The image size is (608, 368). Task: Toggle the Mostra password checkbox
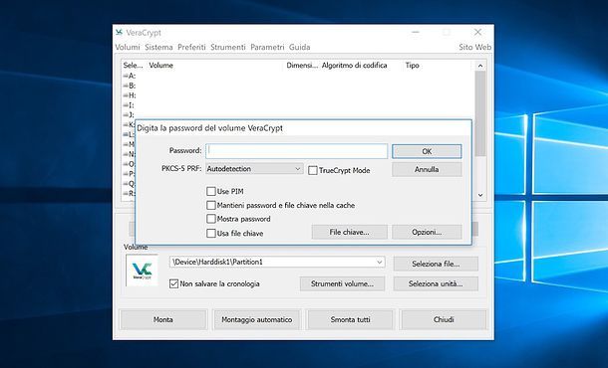[x=211, y=219]
